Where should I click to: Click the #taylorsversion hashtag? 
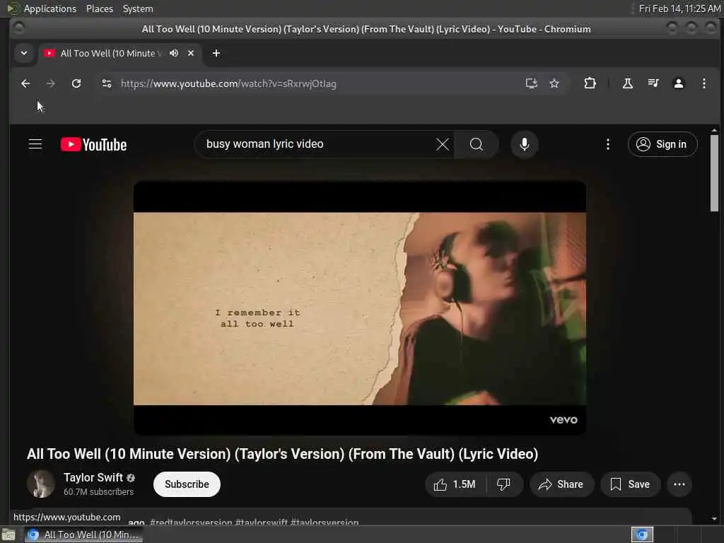pos(325,522)
